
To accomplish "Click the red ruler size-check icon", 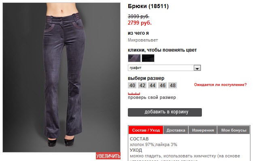I will (x=134, y=94).
